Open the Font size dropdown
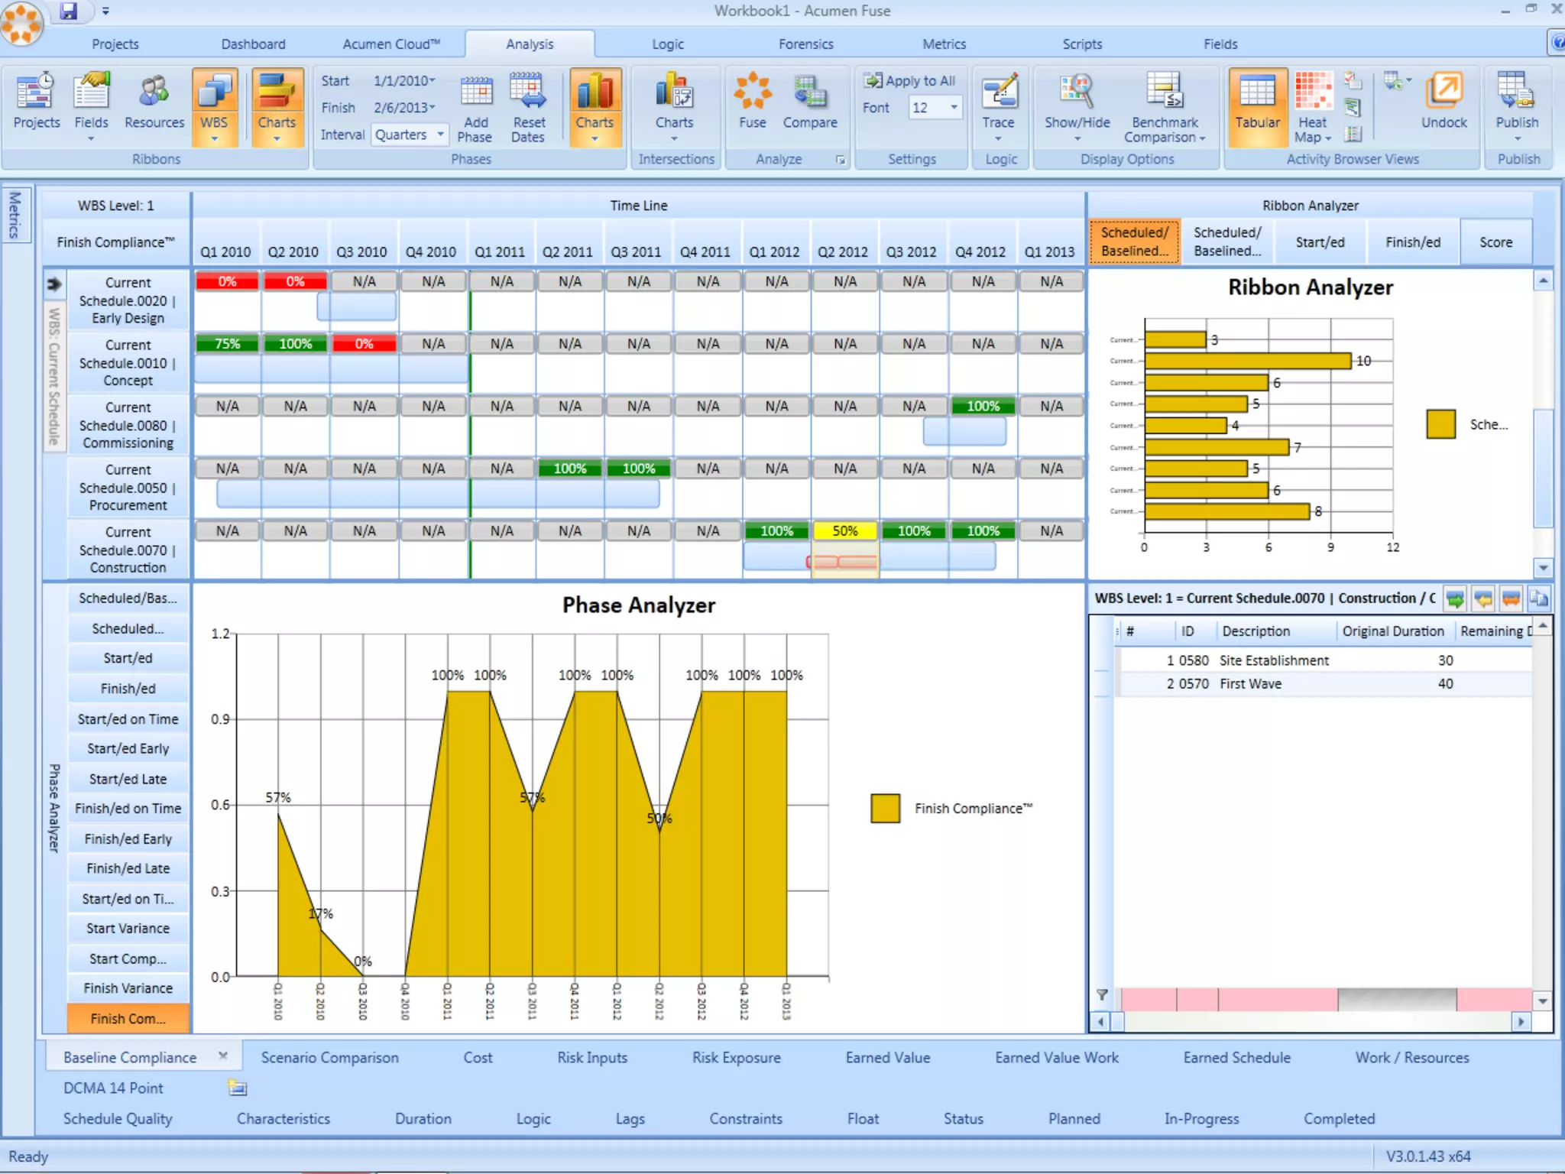1565x1174 pixels. (953, 108)
